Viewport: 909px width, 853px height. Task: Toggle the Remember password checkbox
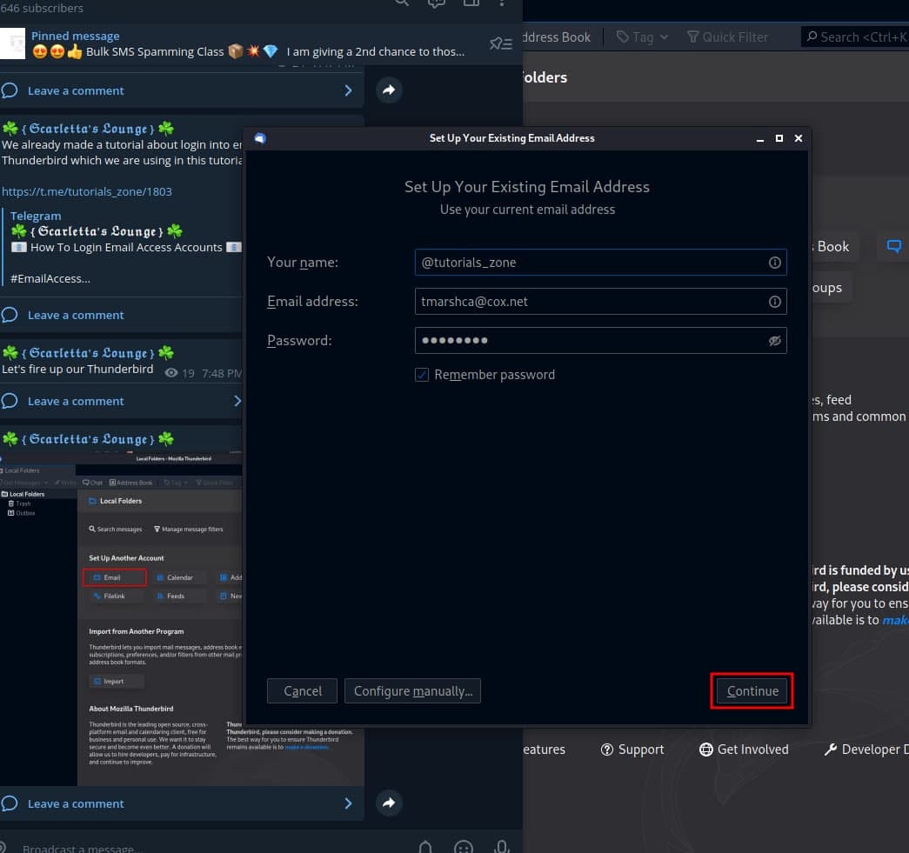(x=422, y=375)
